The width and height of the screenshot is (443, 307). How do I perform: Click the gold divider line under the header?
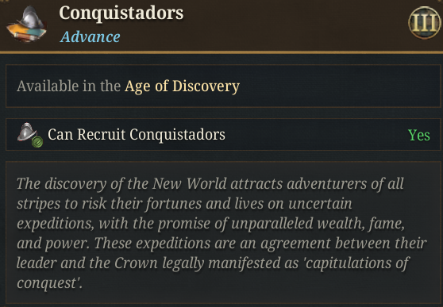(221, 52)
